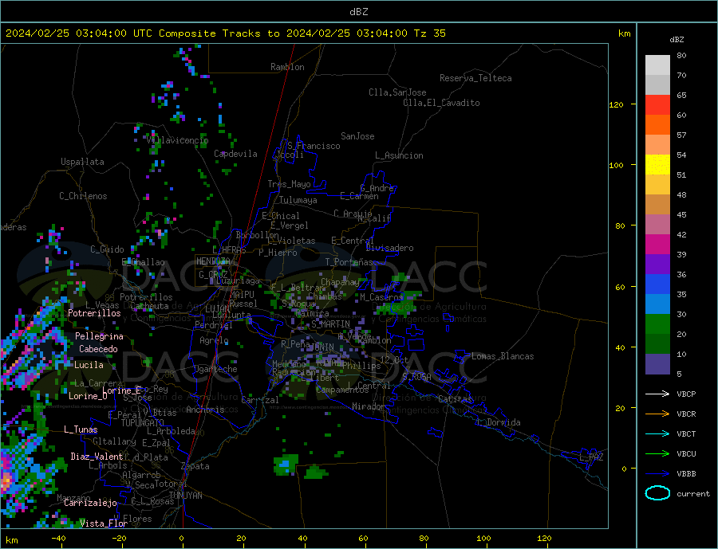
Task: Click the MENDOZA city label
Action: pos(213,261)
